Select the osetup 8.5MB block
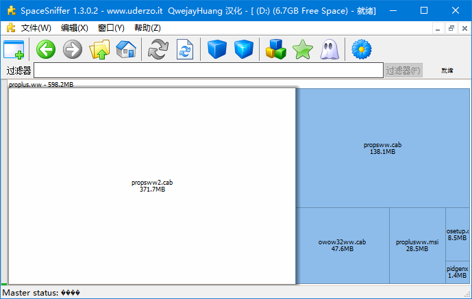This screenshot has height=299, width=472. [x=458, y=235]
